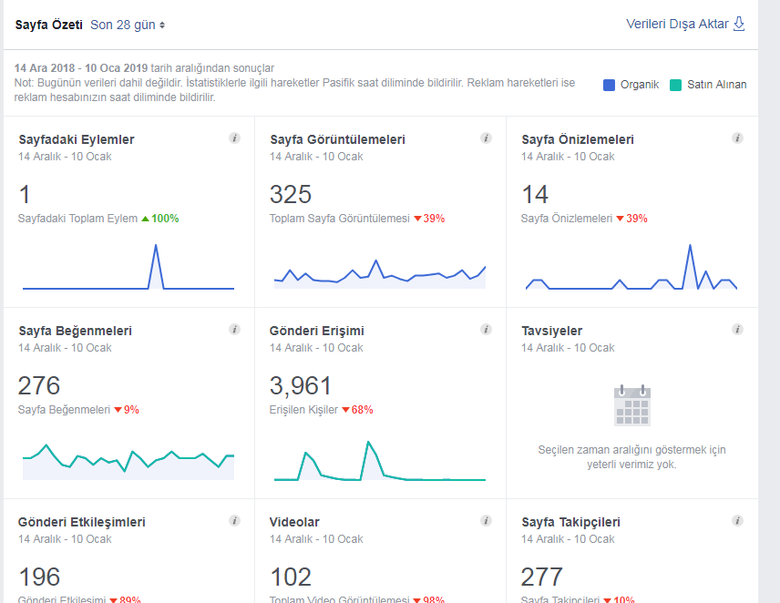Open the Gönderi Erişimi reach chart
This screenshot has width=780, height=603.
point(380,460)
